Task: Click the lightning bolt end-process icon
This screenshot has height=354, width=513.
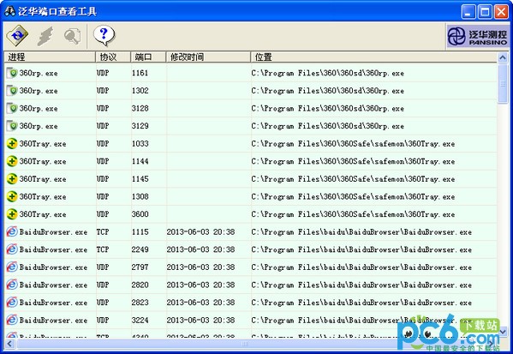Action: click(x=45, y=36)
